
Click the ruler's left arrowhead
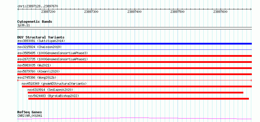(x=18, y=9)
